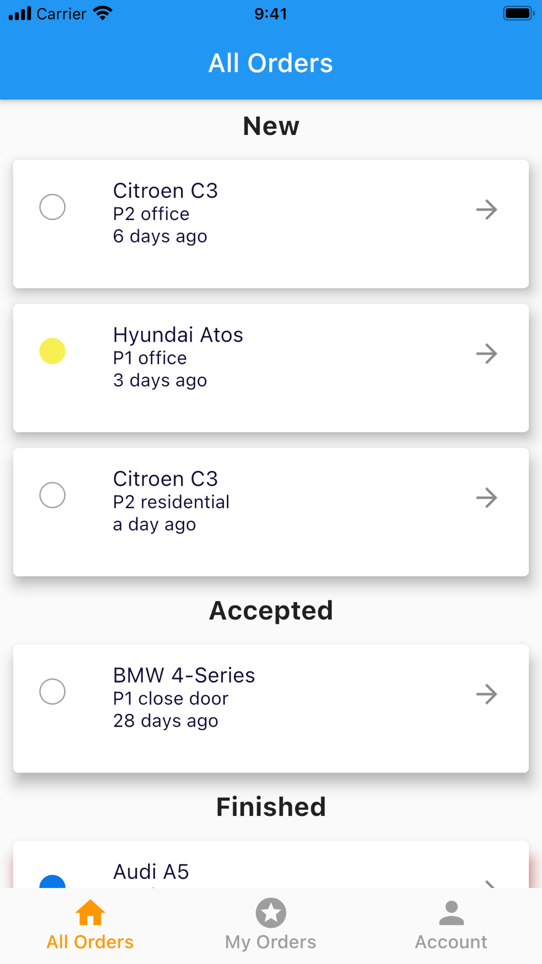Toggle the yellow circle for Hyundai Atos

tap(53, 351)
